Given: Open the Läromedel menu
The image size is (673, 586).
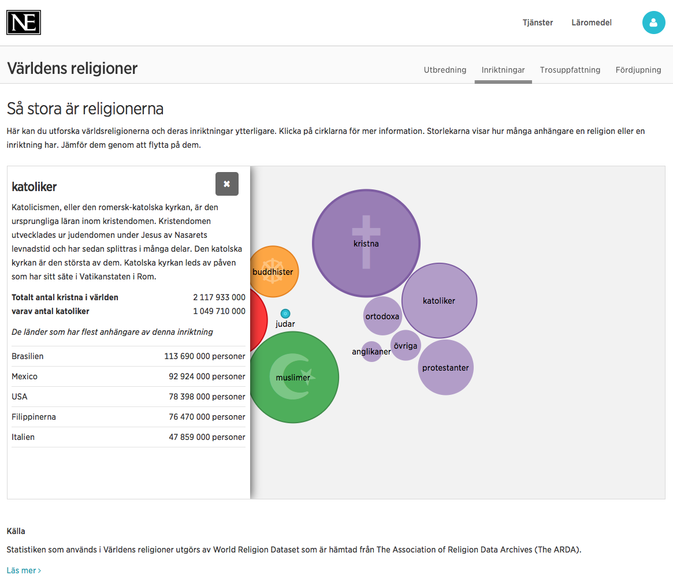Looking at the screenshot, I should (x=591, y=23).
